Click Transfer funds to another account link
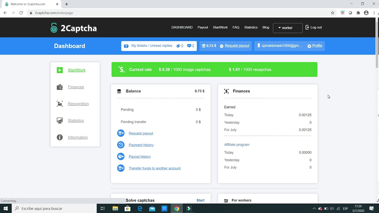 155,168
